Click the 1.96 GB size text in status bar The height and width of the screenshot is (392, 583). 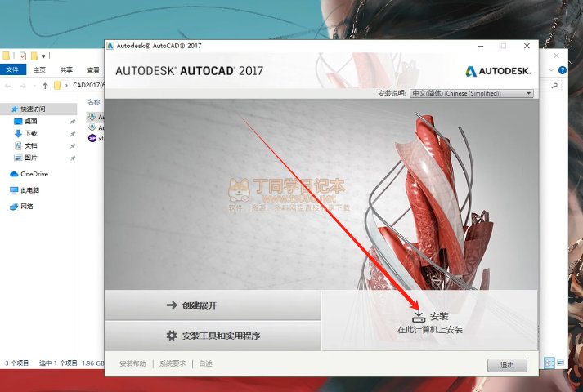click(x=93, y=363)
